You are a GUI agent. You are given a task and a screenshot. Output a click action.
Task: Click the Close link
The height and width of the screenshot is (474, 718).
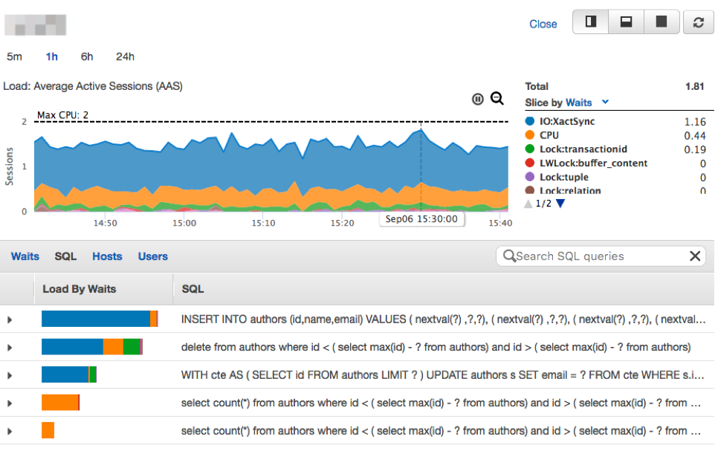[543, 24]
